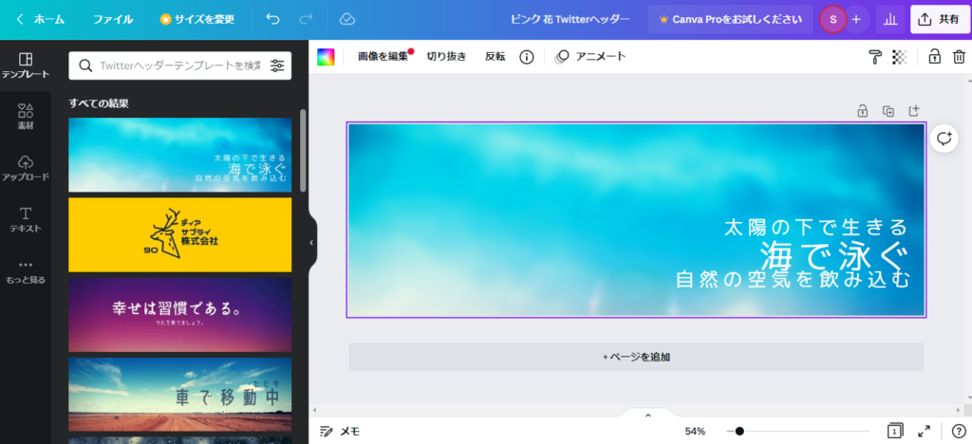Open the S user profile avatar
Viewport: 972px width, 444px height.
(x=832, y=19)
